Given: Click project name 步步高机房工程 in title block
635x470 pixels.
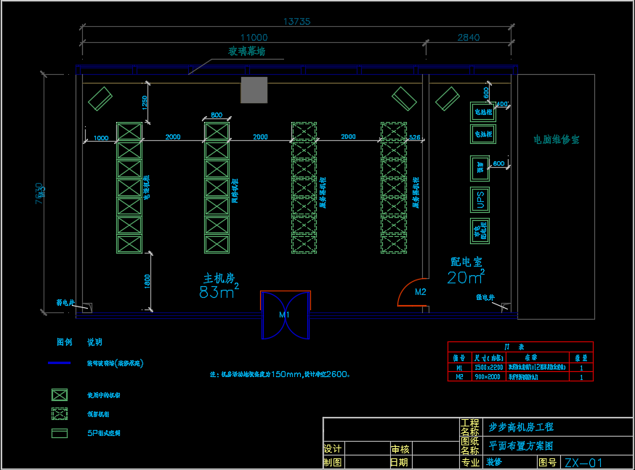Looking at the screenshot, I should pyautogui.click(x=521, y=427).
